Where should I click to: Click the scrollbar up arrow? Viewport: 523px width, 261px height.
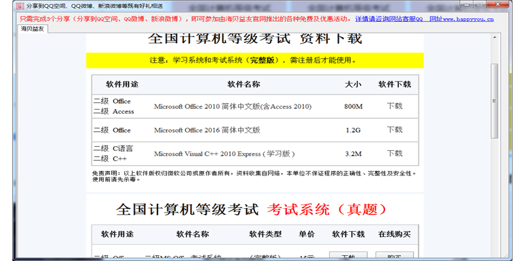494,38
